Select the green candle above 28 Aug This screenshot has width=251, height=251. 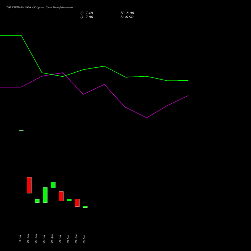click(x=53, y=185)
